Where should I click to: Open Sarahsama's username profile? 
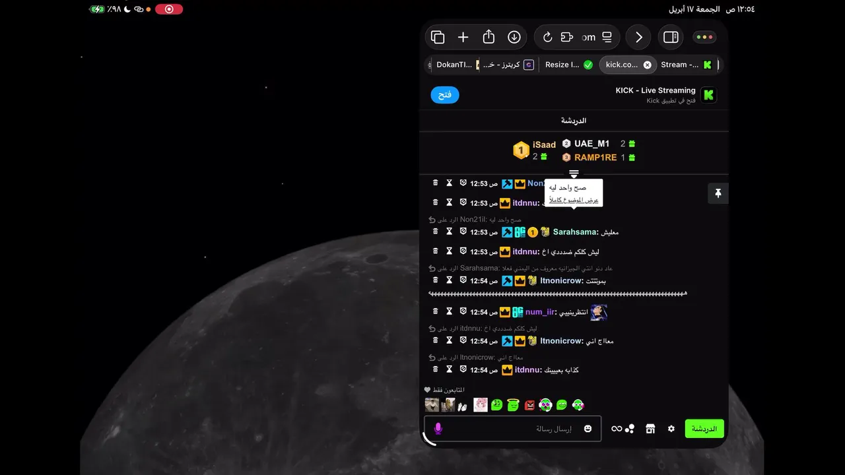coord(575,232)
